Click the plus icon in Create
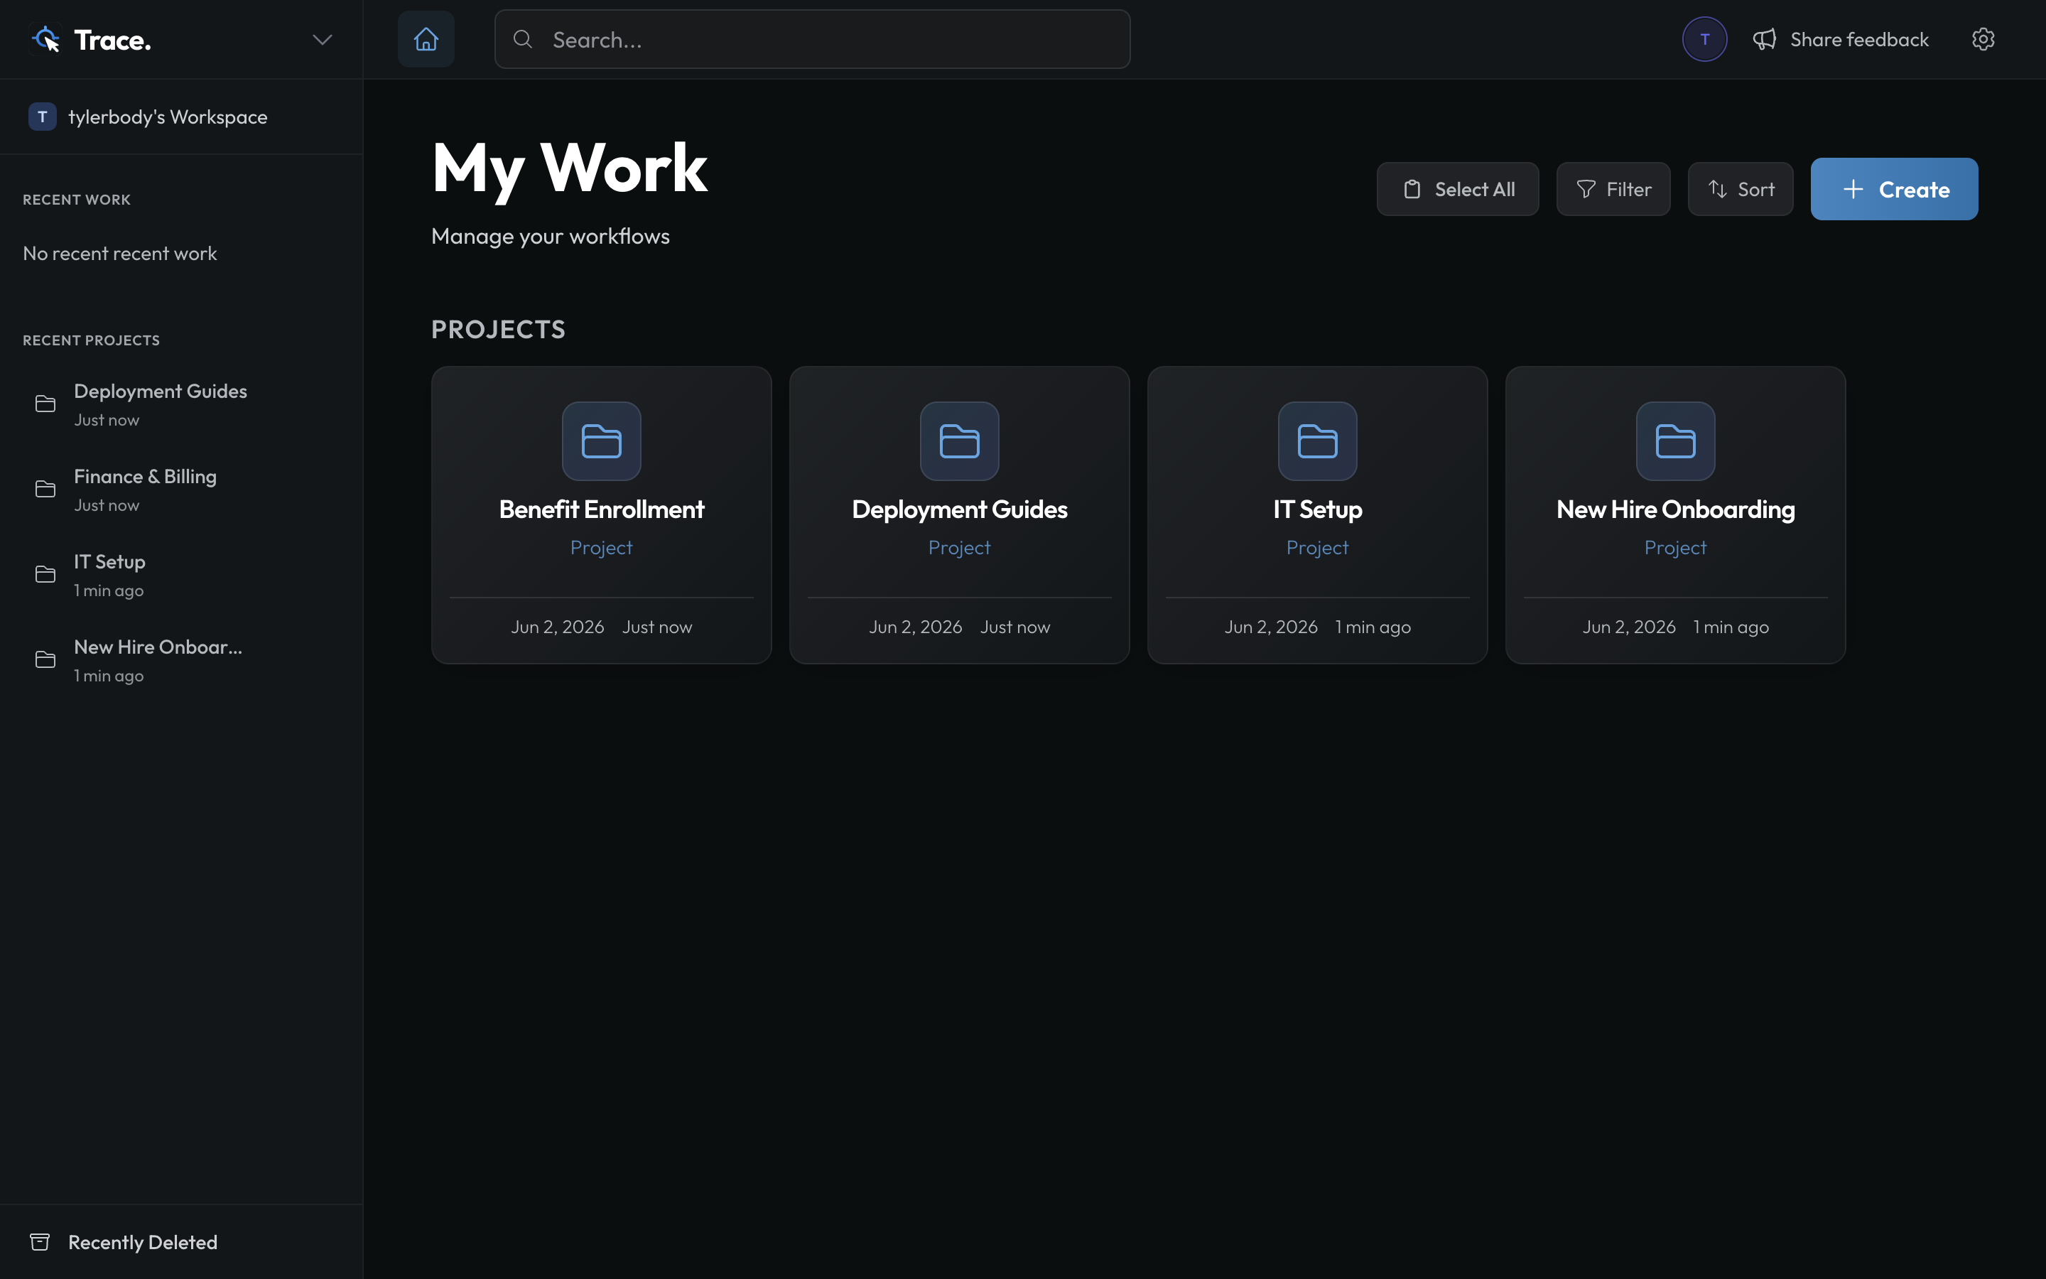The image size is (2046, 1279). click(x=1852, y=190)
